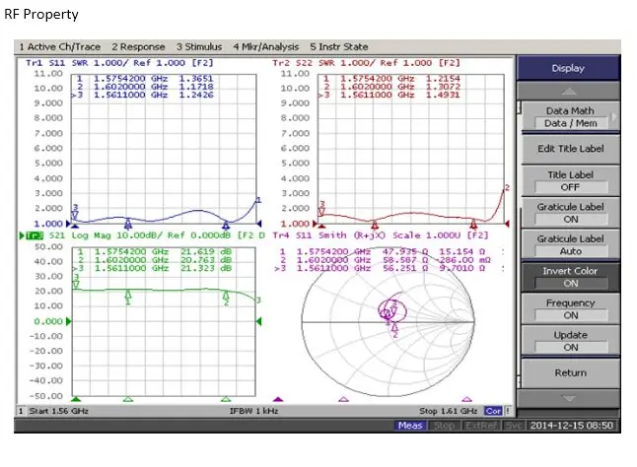Click the channel 1 indicator in the status bar
Image resolution: width=637 pixels, height=467 pixels.
click(x=21, y=411)
